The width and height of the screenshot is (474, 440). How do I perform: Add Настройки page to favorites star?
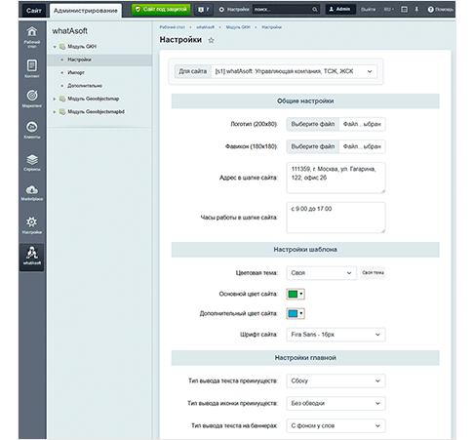(x=211, y=40)
